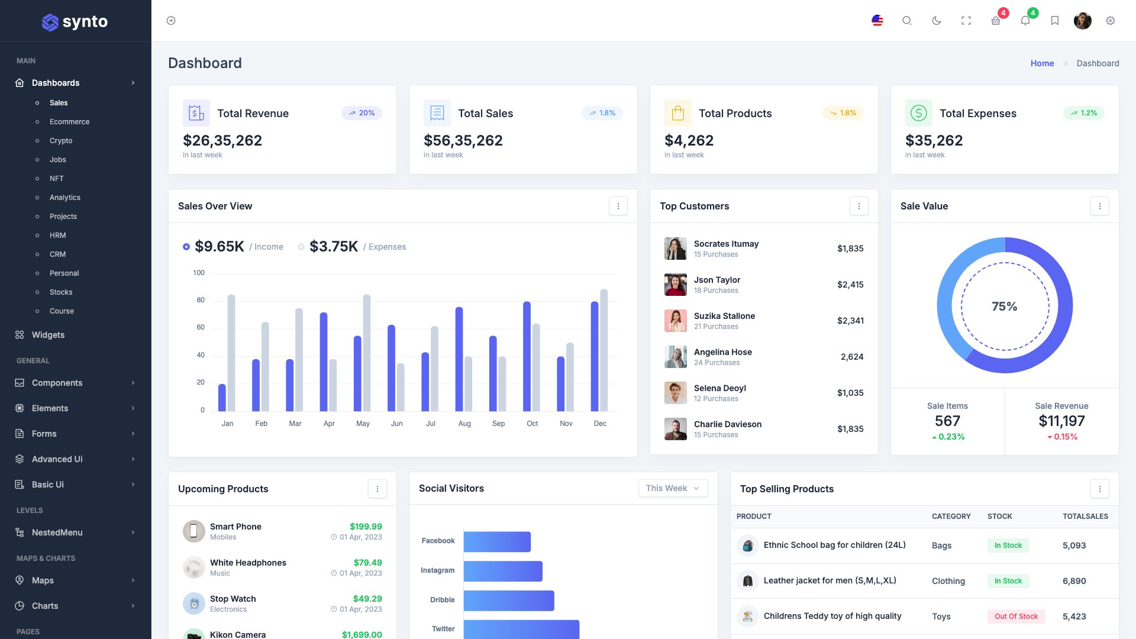Click Charlie Davieson's profile picture

[675, 428]
